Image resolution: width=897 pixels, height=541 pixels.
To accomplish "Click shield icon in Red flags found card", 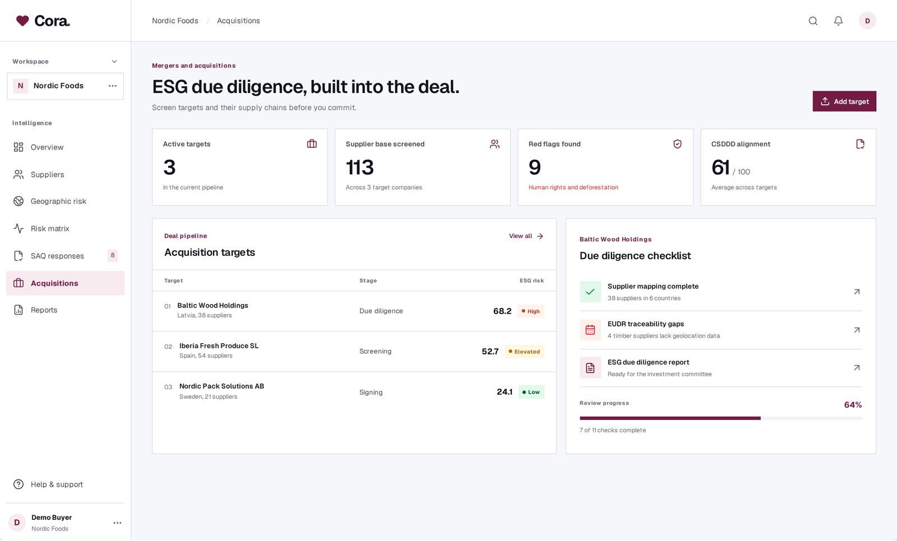I will coord(677,144).
